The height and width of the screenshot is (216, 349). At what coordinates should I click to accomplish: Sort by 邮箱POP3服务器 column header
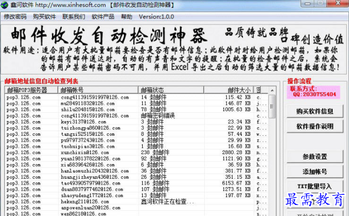coord(31,90)
